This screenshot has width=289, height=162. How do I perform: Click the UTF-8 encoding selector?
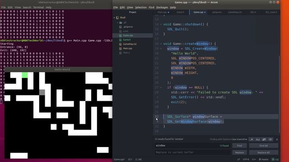coord(246,159)
